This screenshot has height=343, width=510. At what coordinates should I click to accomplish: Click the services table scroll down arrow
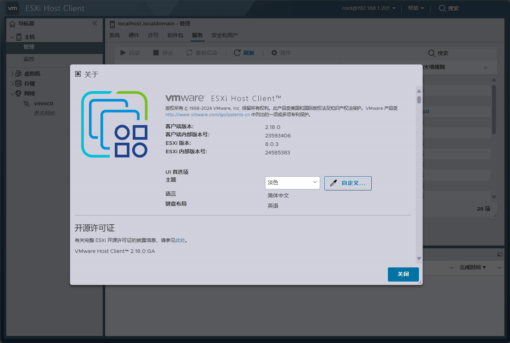494,197
